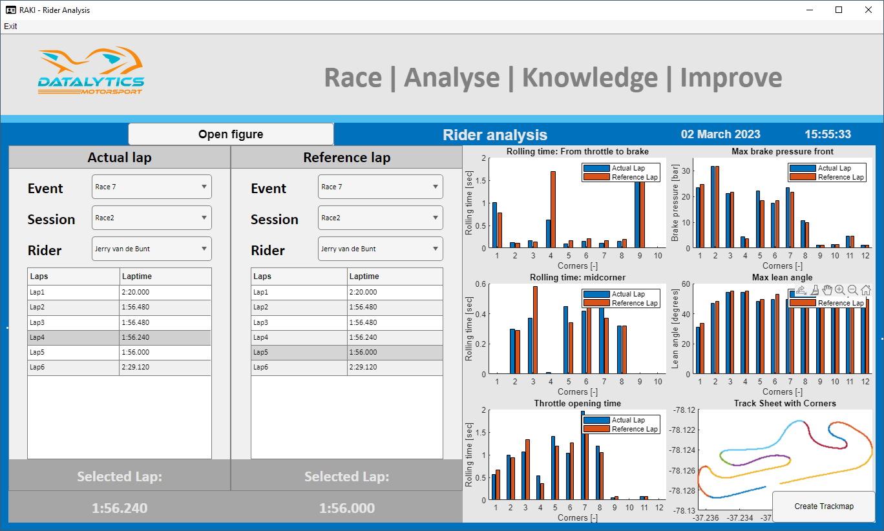
Task: Select the data Brush tool icon
Action: [815, 291]
